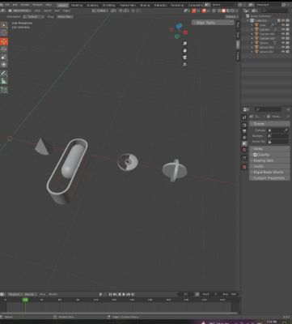Click the green Y axis on the navigation gizmo
The image size is (292, 324).
176,36
